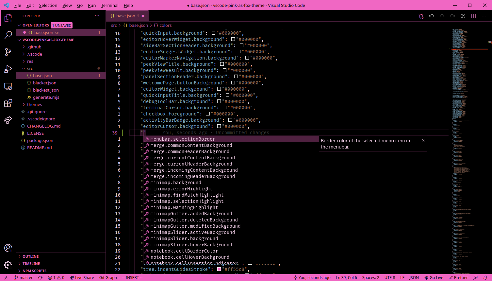Click the UTF-8 encoding indicator
The image size is (492, 281).
click(390, 277)
